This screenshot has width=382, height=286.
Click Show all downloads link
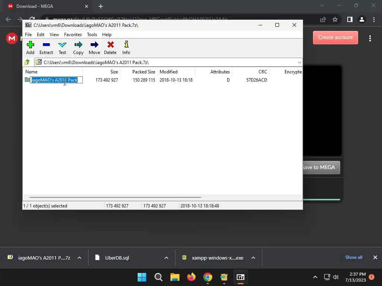click(354, 257)
